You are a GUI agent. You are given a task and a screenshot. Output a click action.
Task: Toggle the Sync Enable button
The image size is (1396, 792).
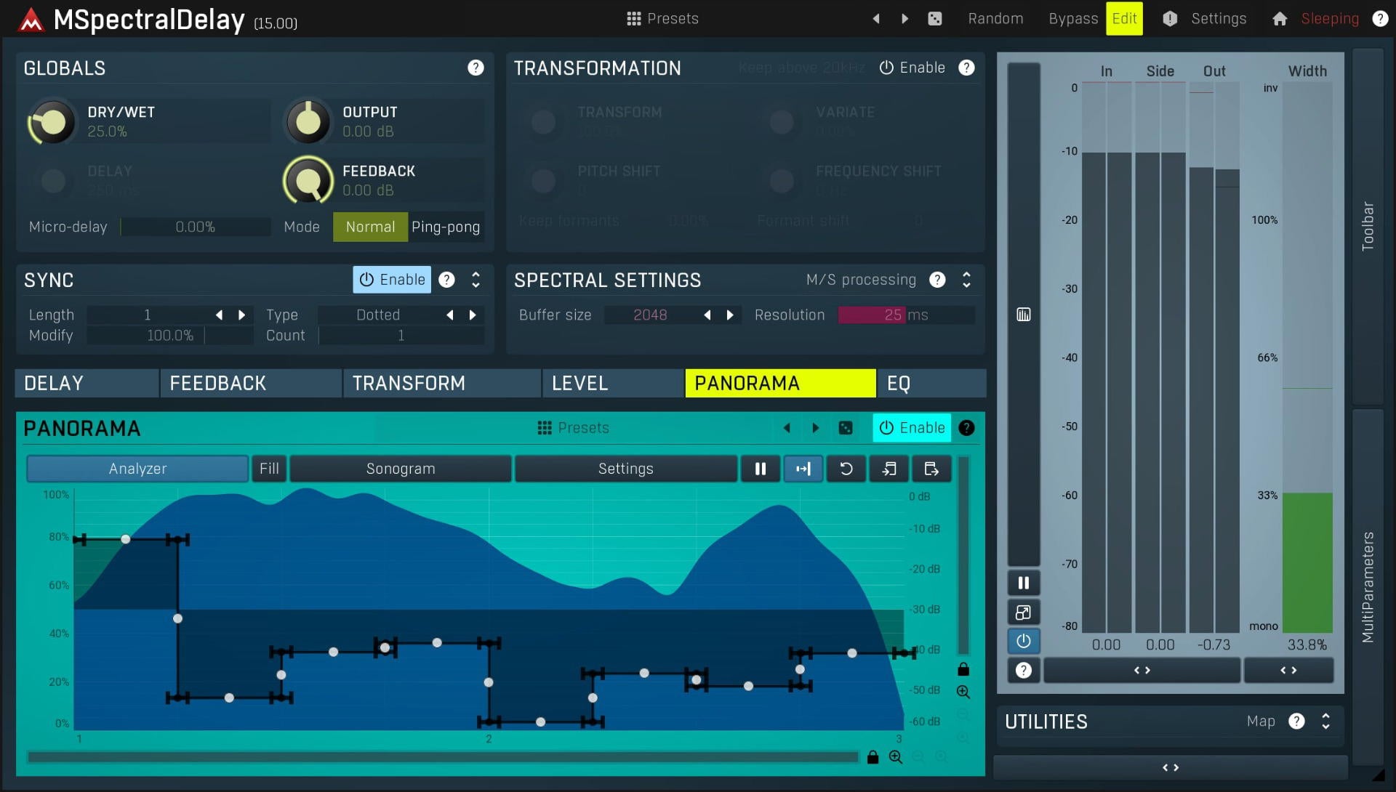(392, 280)
